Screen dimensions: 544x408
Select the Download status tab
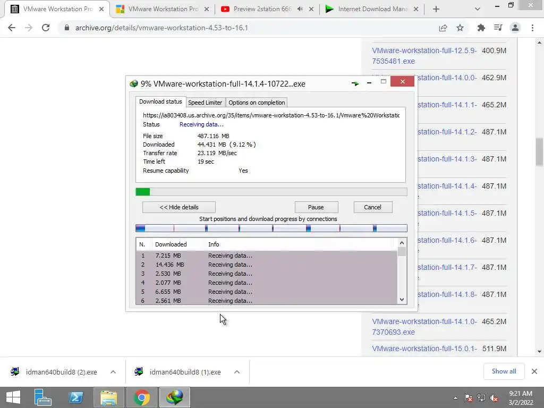160,101
